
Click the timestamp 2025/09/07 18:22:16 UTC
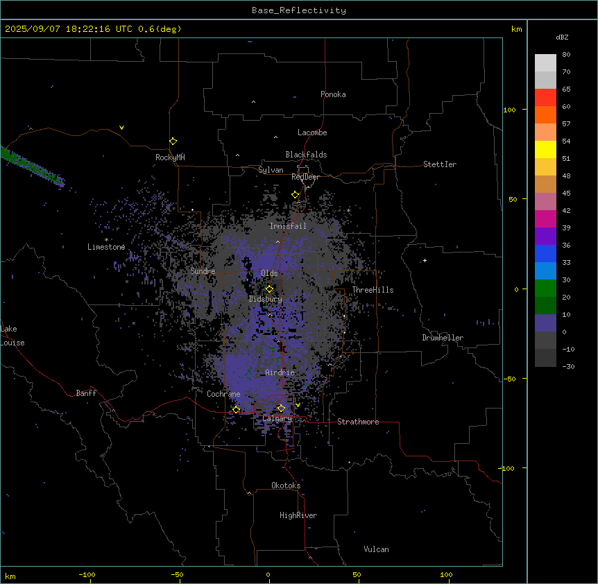(69, 29)
